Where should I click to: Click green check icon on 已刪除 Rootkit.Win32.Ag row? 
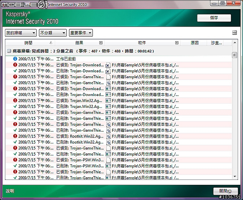[x=15, y=142]
